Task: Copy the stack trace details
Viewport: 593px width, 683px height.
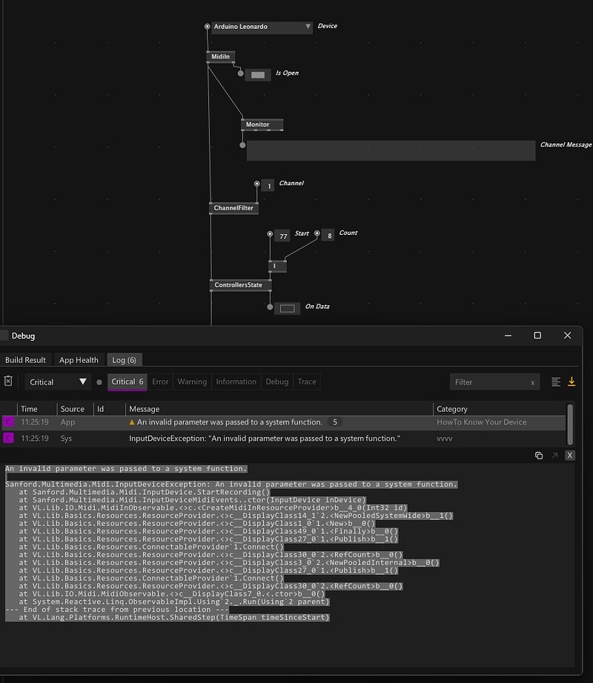Action: (539, 456)
